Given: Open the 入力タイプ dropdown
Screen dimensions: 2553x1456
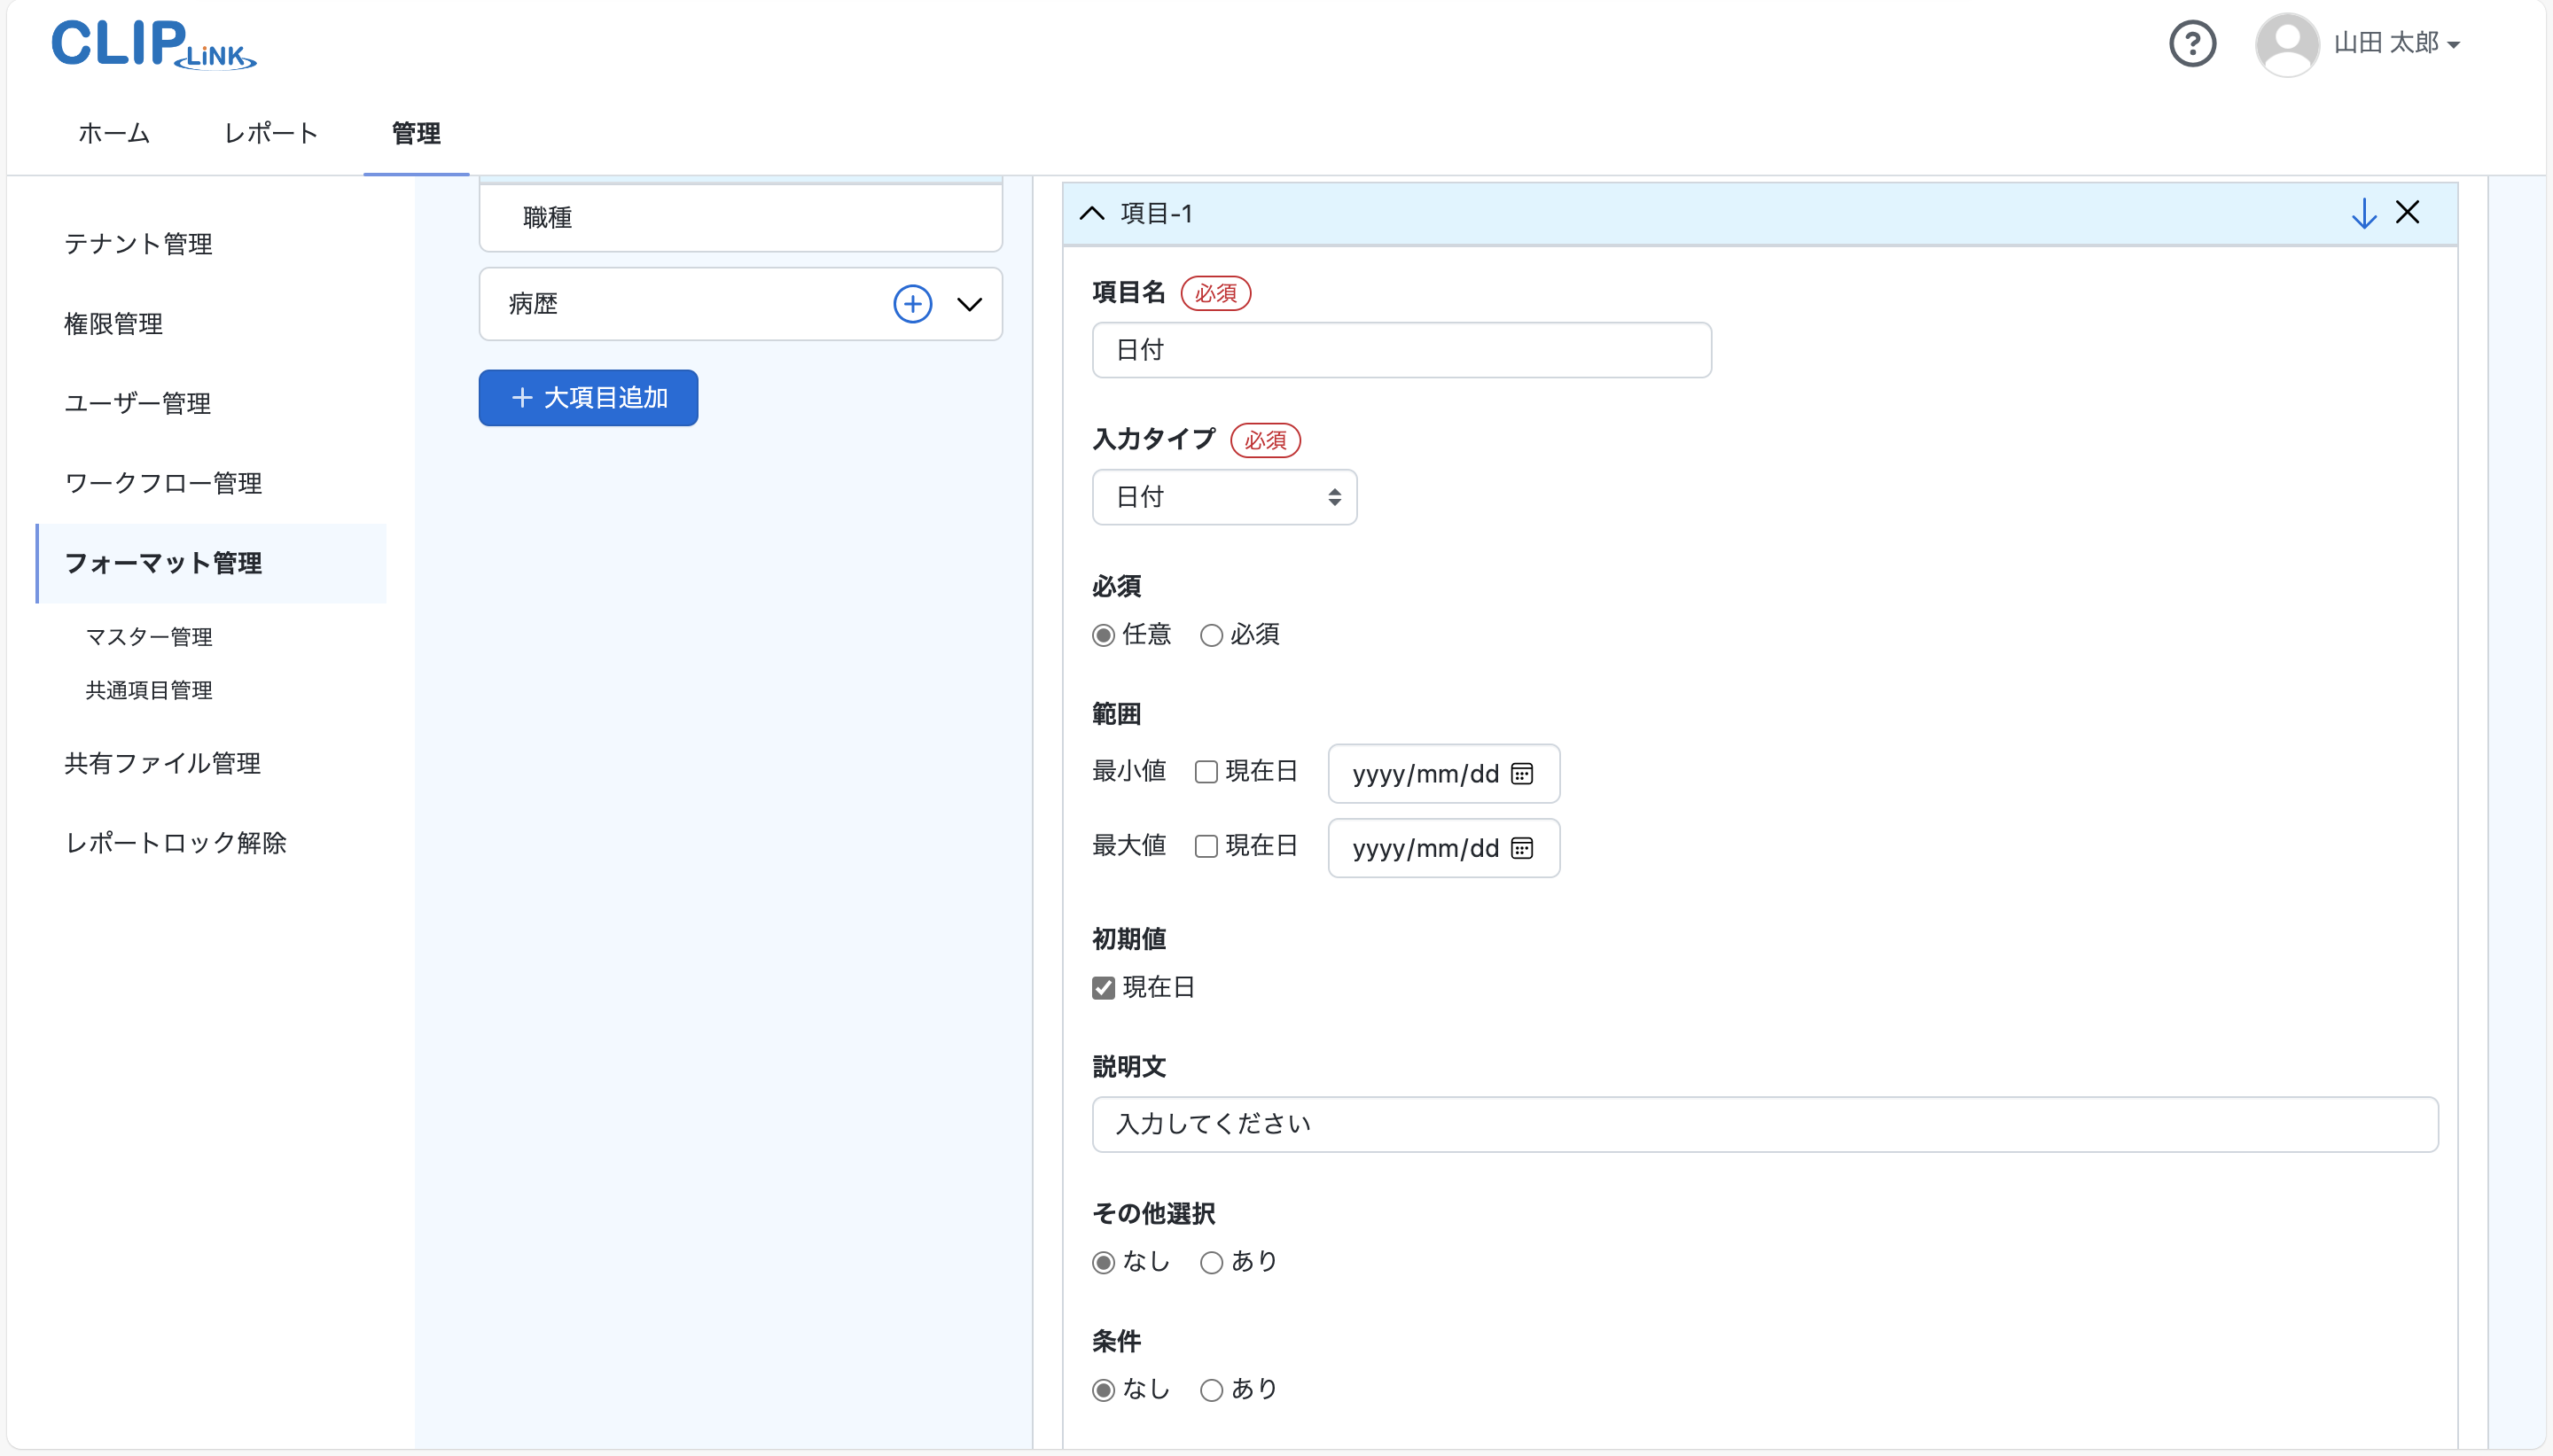Looking at the screenshot, I should [1224, 497].
